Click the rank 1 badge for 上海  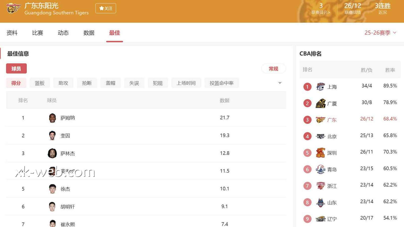pos(307,87)
